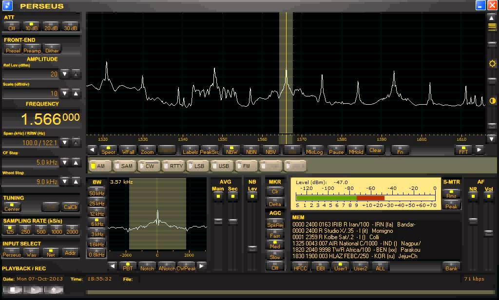Set S-meter to Peak mode
The image size is (499, 300).
[x=451, y=205]
